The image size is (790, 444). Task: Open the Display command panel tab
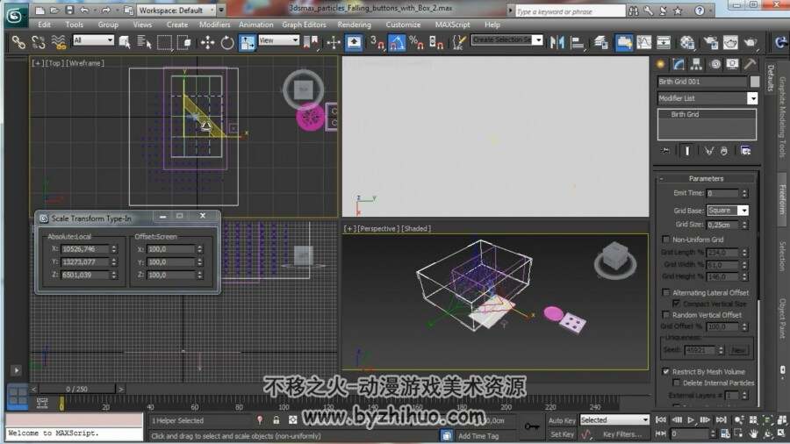click(x=732, y=64)
